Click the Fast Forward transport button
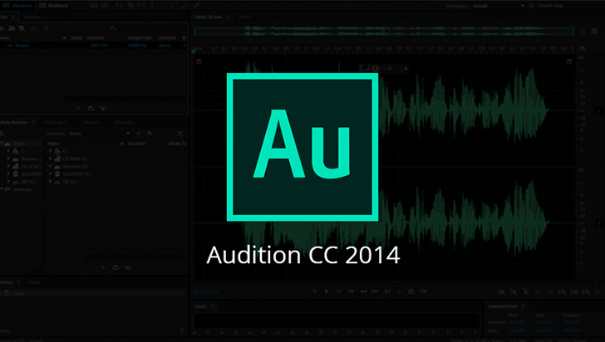The image size is (605, 342). 375,291
